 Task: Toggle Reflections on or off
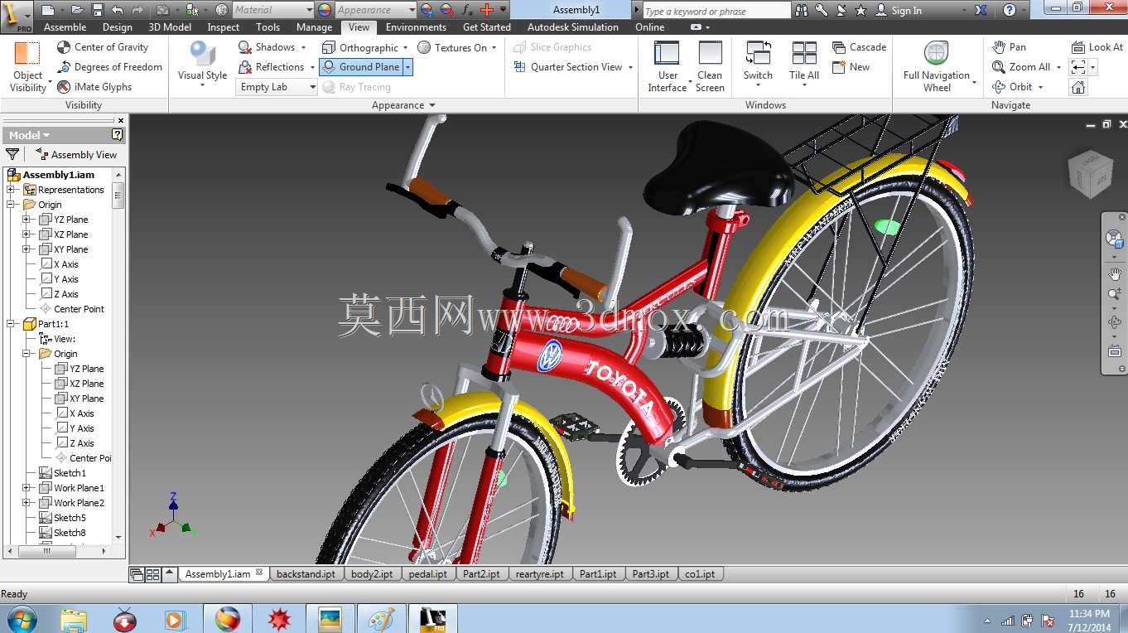pyautogui.click(x=271, y=67)
